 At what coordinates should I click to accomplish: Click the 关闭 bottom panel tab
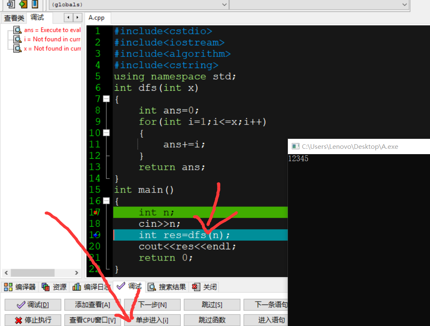tap(204, 287)
